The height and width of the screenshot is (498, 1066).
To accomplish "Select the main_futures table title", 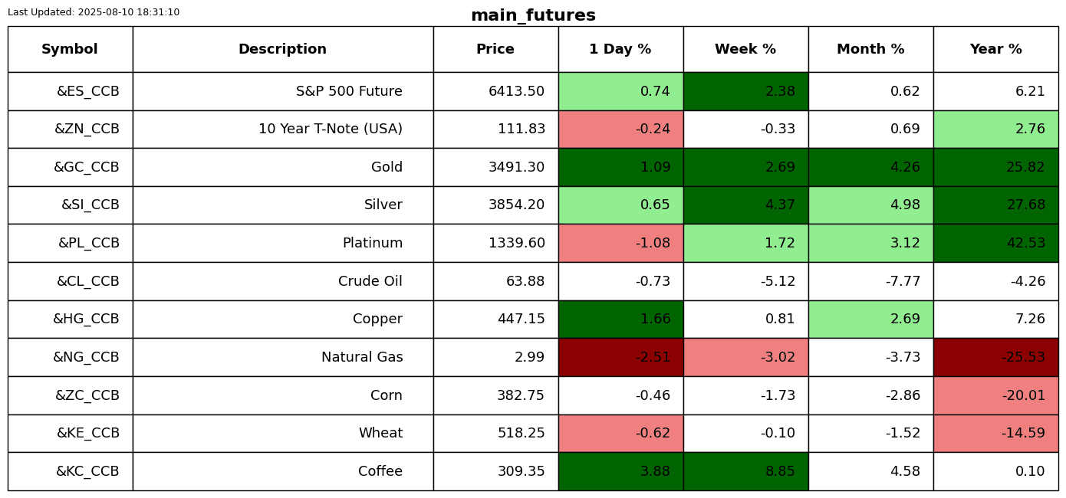I will click(x=533, y=15).
